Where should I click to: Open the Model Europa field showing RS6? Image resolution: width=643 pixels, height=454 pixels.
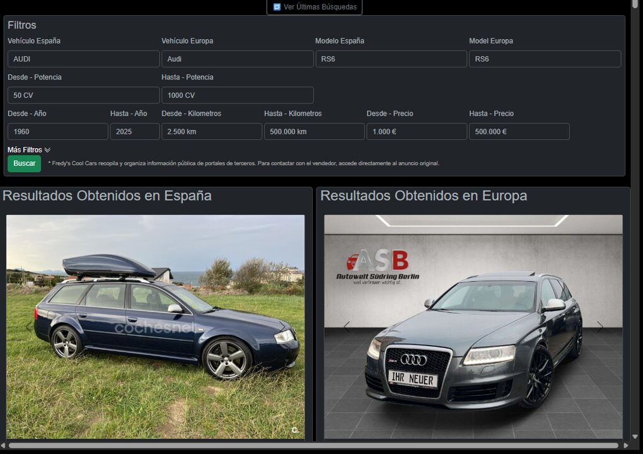[545, 59]
